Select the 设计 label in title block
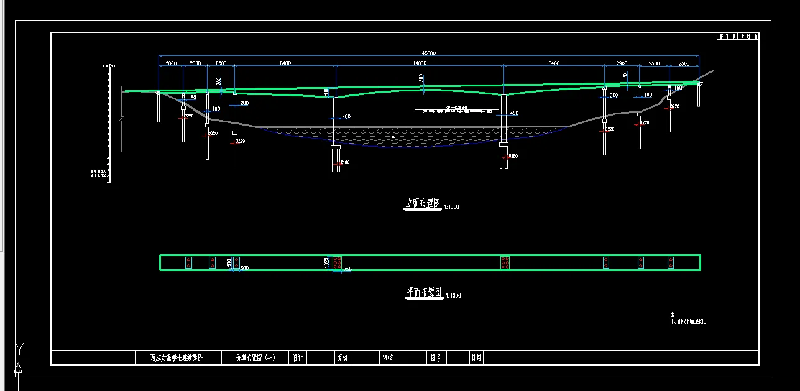The image size is (800, 391). 298,358
